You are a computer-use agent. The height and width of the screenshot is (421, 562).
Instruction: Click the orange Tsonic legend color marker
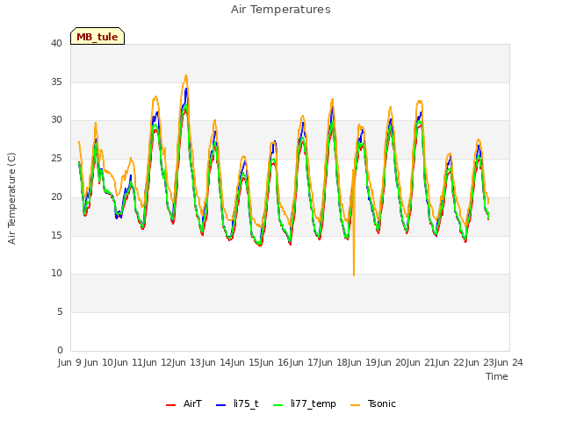pyautogui.click(x=355, y=405)
